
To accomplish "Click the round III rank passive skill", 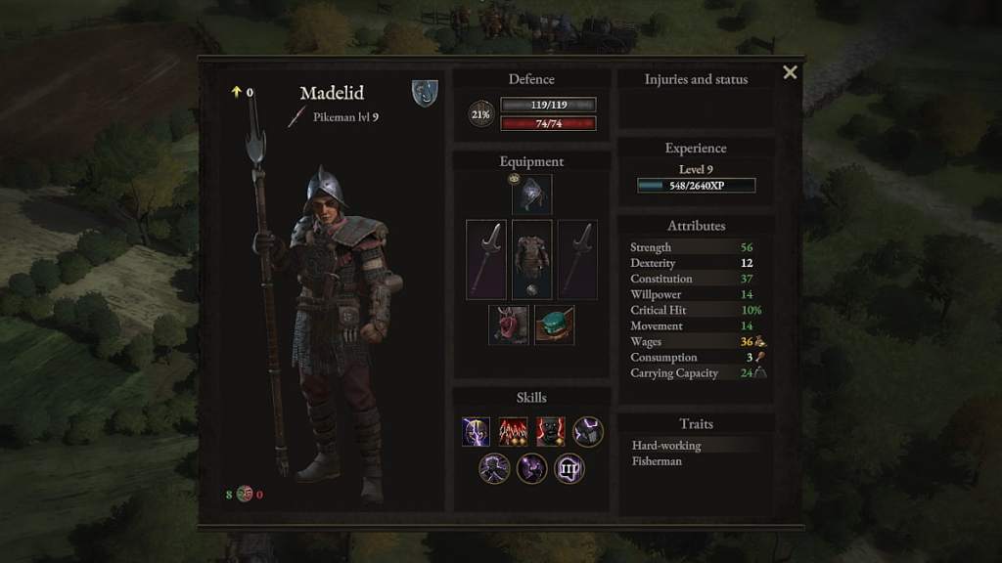I will pyautogui.click(x=569, y=469).
